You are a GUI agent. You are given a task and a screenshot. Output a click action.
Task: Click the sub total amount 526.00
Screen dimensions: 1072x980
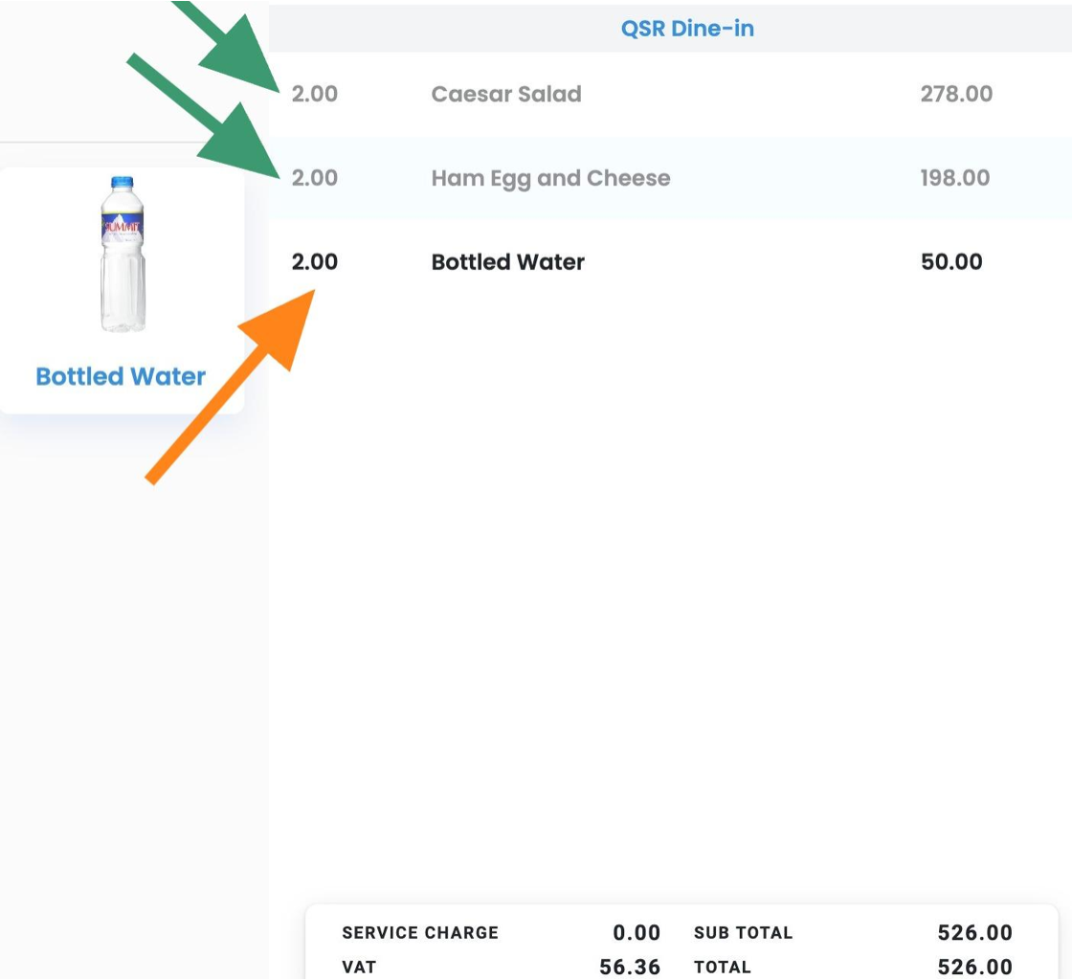(974, 933)
